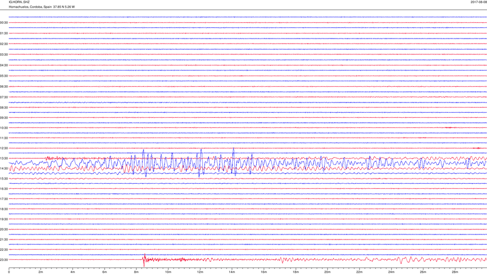This screenshot has width=487, height=274.
Task: Click the 01:30 row label
Action: [4, 33]
